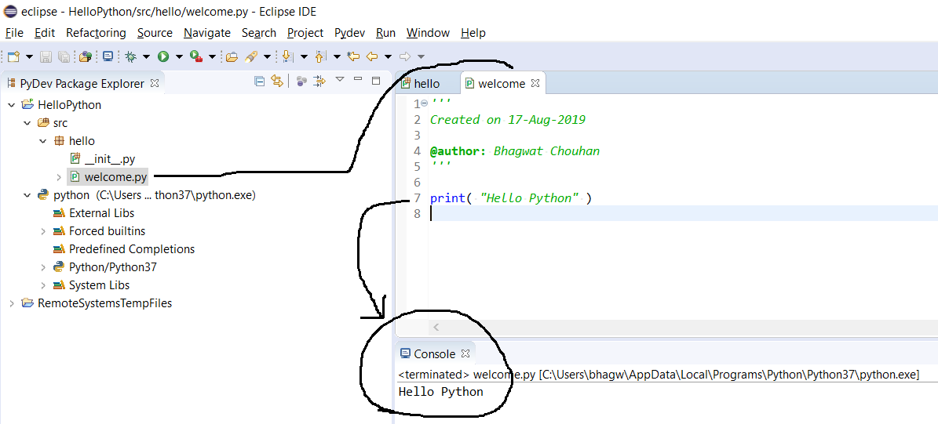Collapse the src folder node
Image resolution: width=938 pixels, height=424 pixels.
pos(27,123)
